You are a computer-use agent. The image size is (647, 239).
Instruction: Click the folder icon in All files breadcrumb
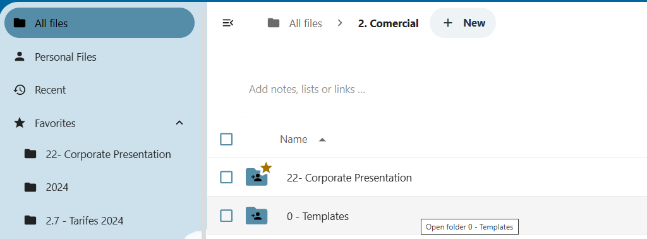pyautogui.click(x=273, y=23)
